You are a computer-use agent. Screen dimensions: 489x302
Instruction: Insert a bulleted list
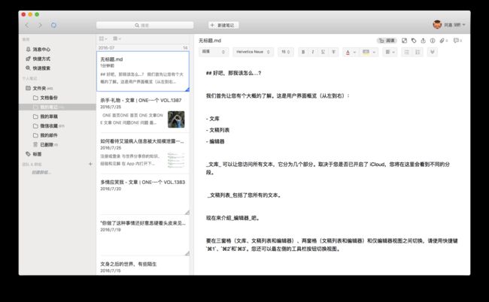pyautogui.click(x=407, y=52)
